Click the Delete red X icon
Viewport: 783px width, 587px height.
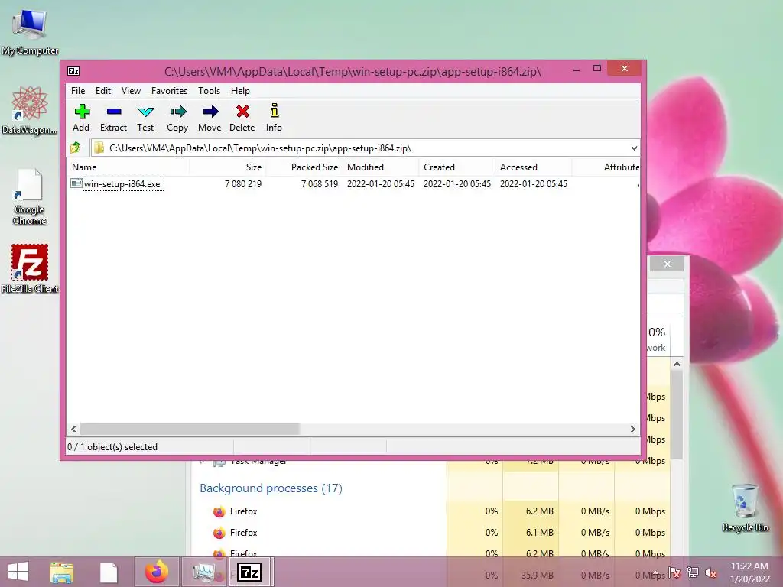coord(242,112)
